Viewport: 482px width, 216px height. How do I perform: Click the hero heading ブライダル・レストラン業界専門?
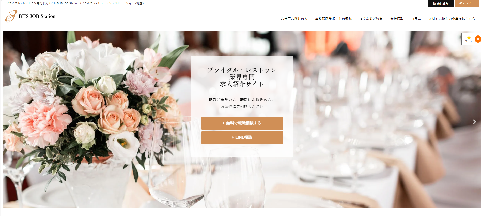click(x=242, y=74)
